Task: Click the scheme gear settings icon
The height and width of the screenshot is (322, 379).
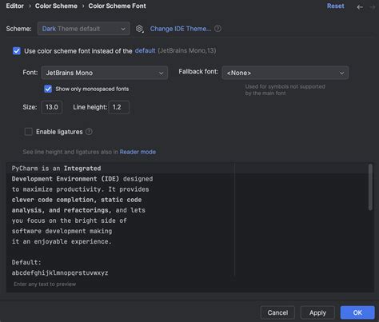Action: 139,29
